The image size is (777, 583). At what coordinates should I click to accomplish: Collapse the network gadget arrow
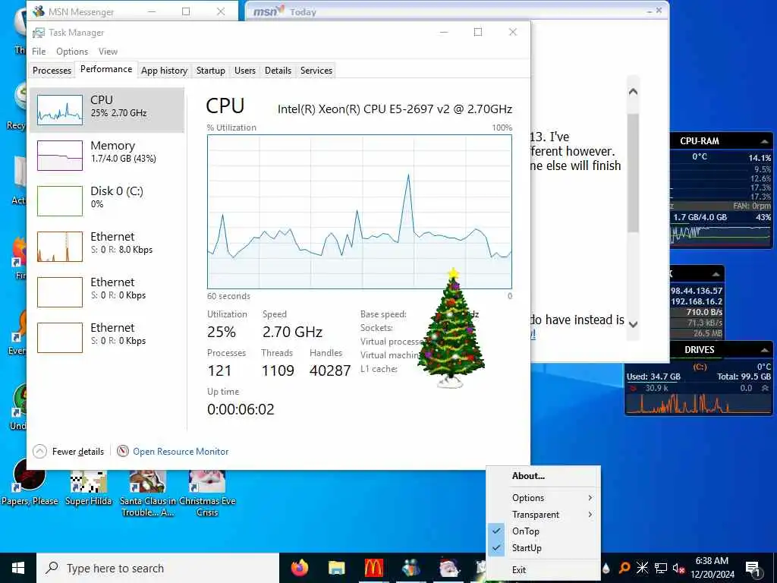click(x=716, y=274)
